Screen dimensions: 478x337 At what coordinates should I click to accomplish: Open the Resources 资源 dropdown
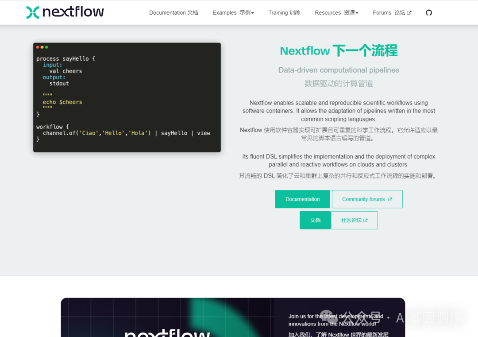(x=335, y=12)
